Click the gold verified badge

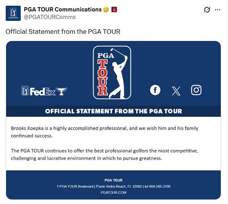point(107,9)
